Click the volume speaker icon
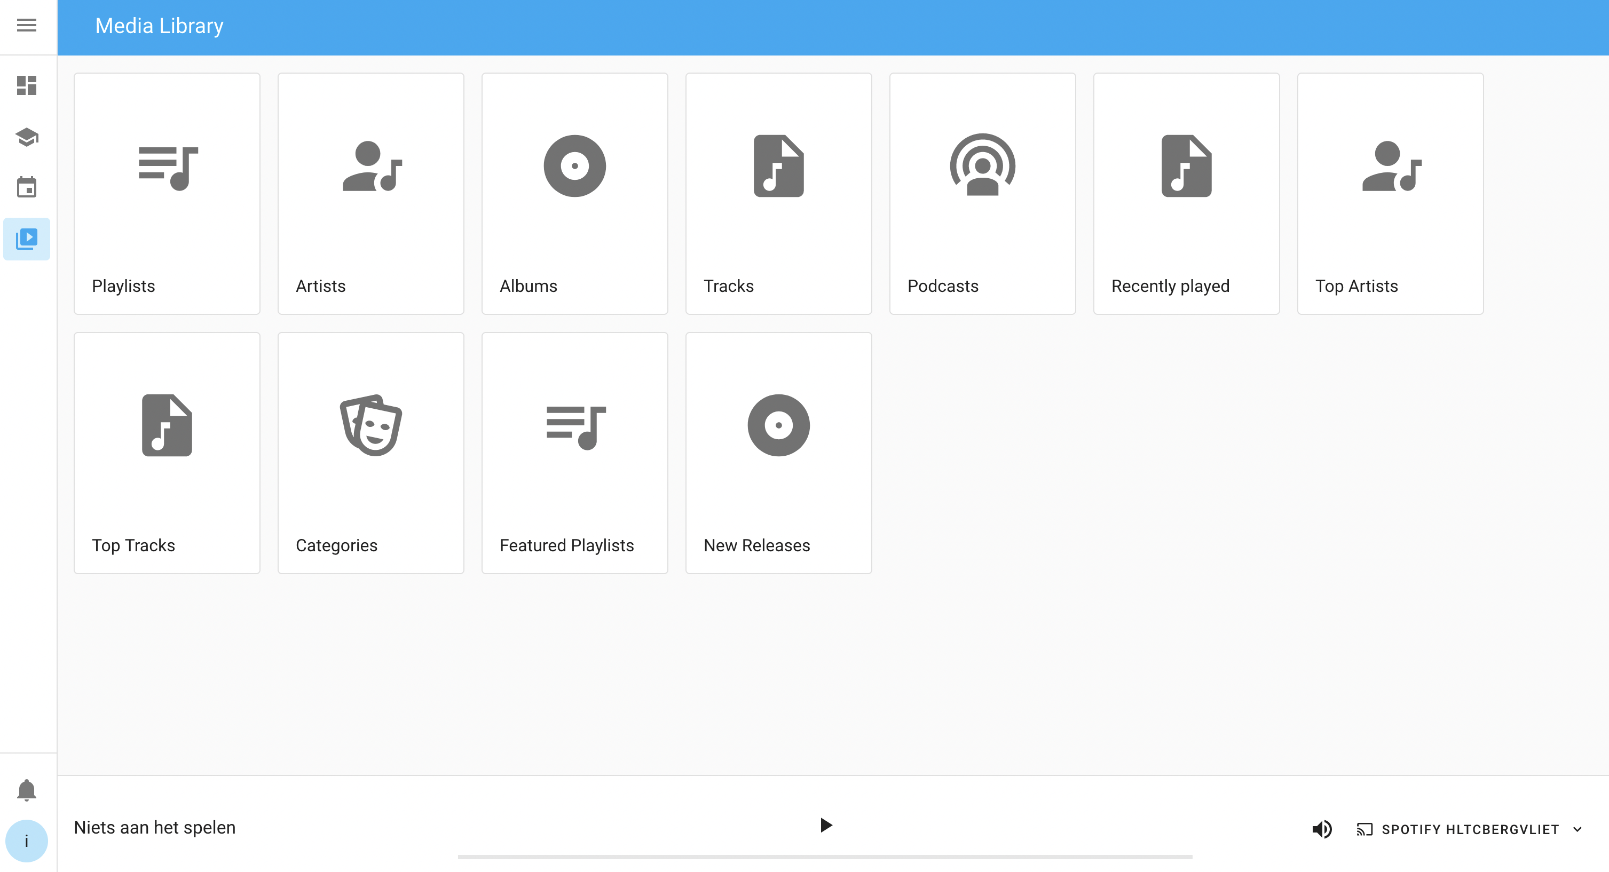The height and width of the screenshot is (872, 1609). pos(1322,829)
